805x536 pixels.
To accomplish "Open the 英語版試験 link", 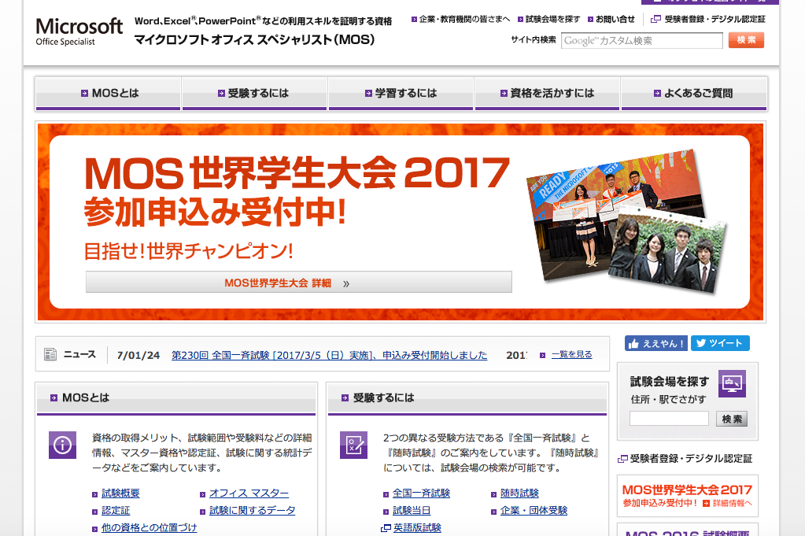I will point(417,528).
